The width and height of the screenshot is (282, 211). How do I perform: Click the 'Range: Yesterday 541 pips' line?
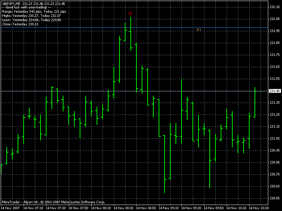pos(34,12)
